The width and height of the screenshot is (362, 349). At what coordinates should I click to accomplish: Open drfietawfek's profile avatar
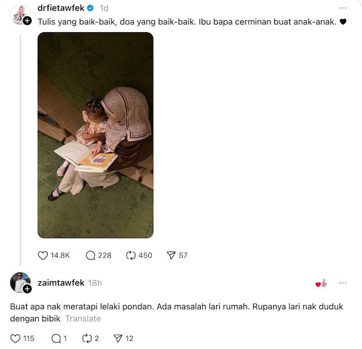[19, 14]
